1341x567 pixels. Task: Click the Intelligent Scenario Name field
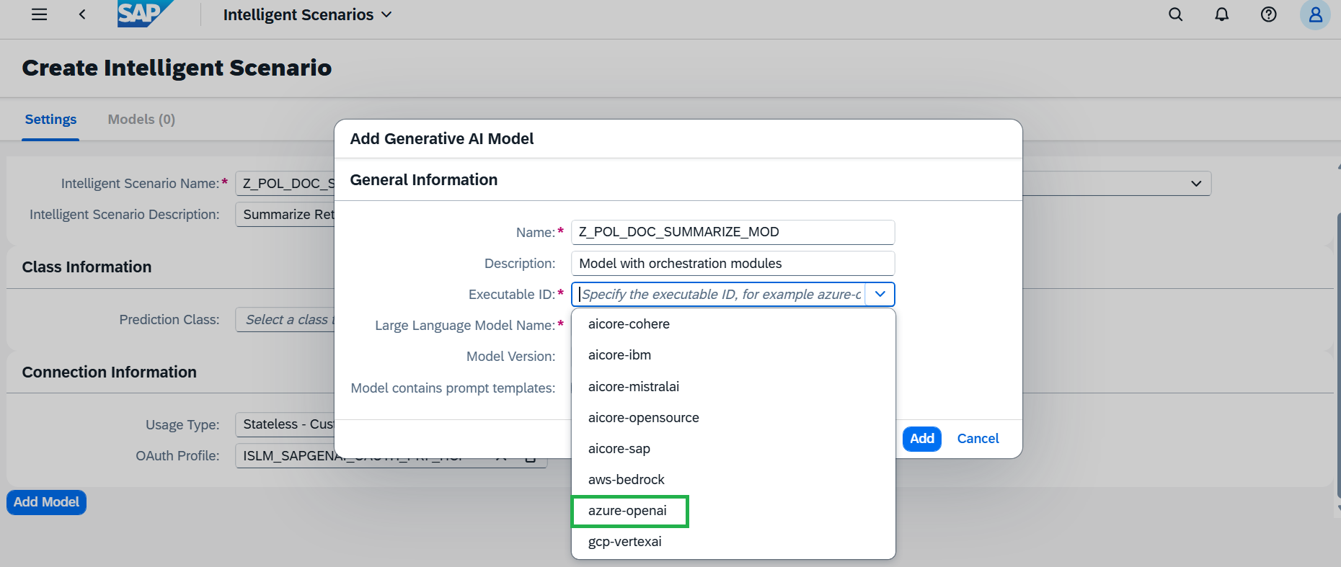tap(286, 184)
